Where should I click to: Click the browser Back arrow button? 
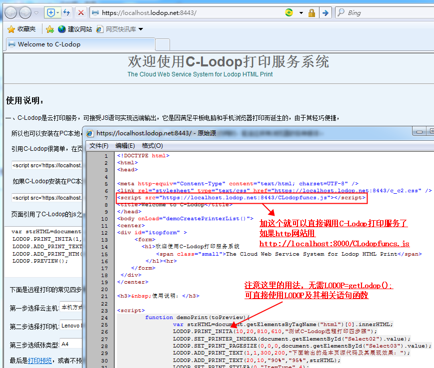[x=10, y=12]
